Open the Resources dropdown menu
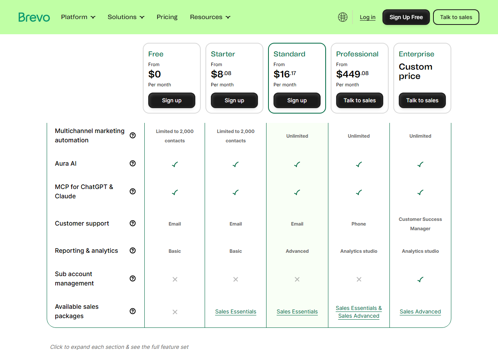This screenshot has width=498, height=350. click(x=210, y=17)
